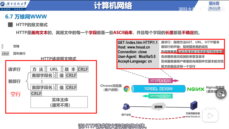Viewport: 229px width, 129px height.
Task: Click the university emblem logo in the header
Action: pos(3,4)
